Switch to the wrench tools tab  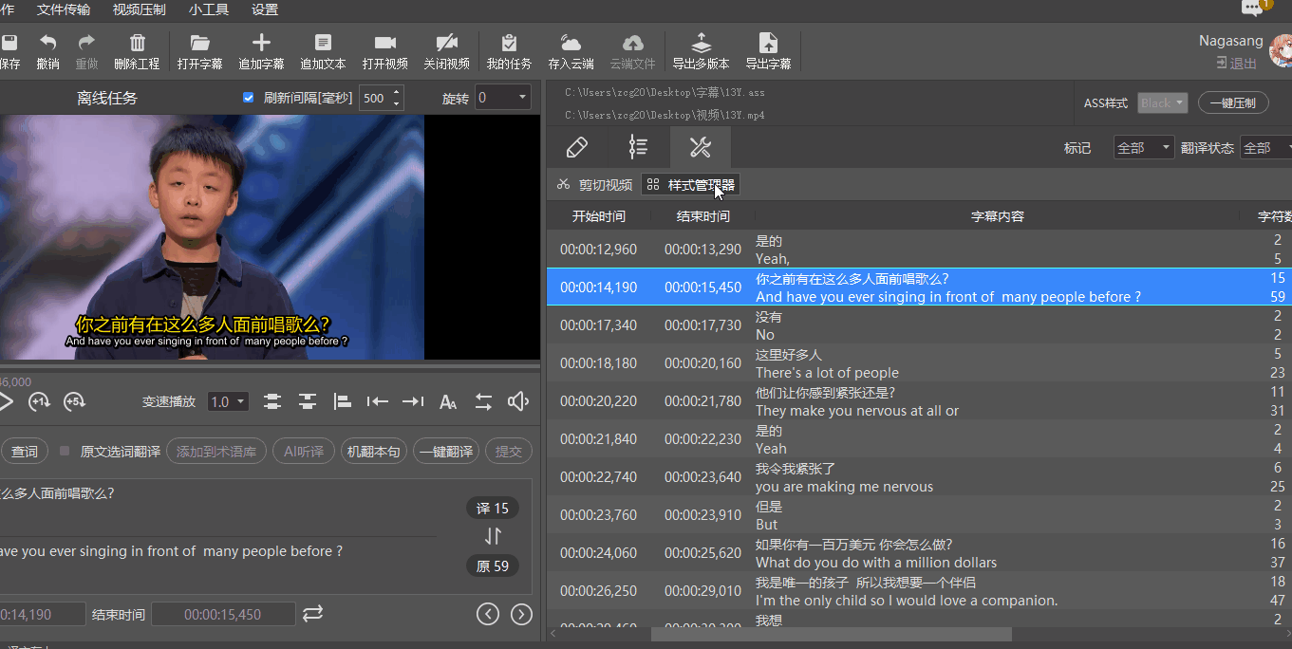pyautogui.click(x=700, y=147)
